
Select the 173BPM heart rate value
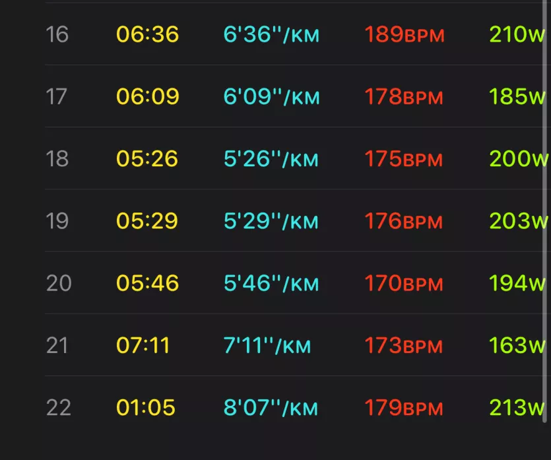(x=404, y=345)
